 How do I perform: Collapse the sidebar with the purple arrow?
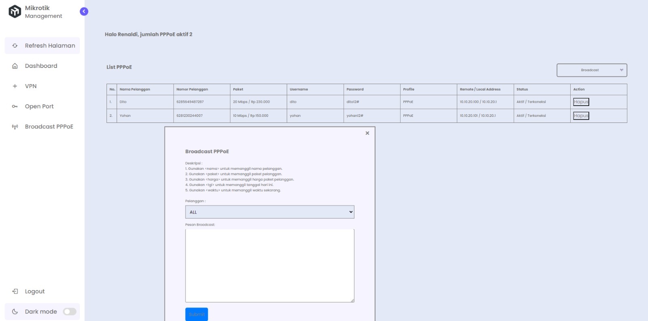(x=84, y=11)
